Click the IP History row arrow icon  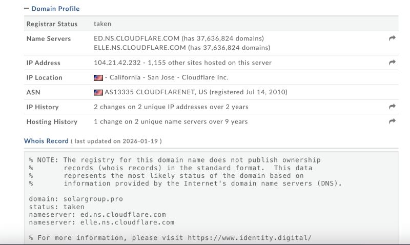pyautogui.click(x=392, y=107)
